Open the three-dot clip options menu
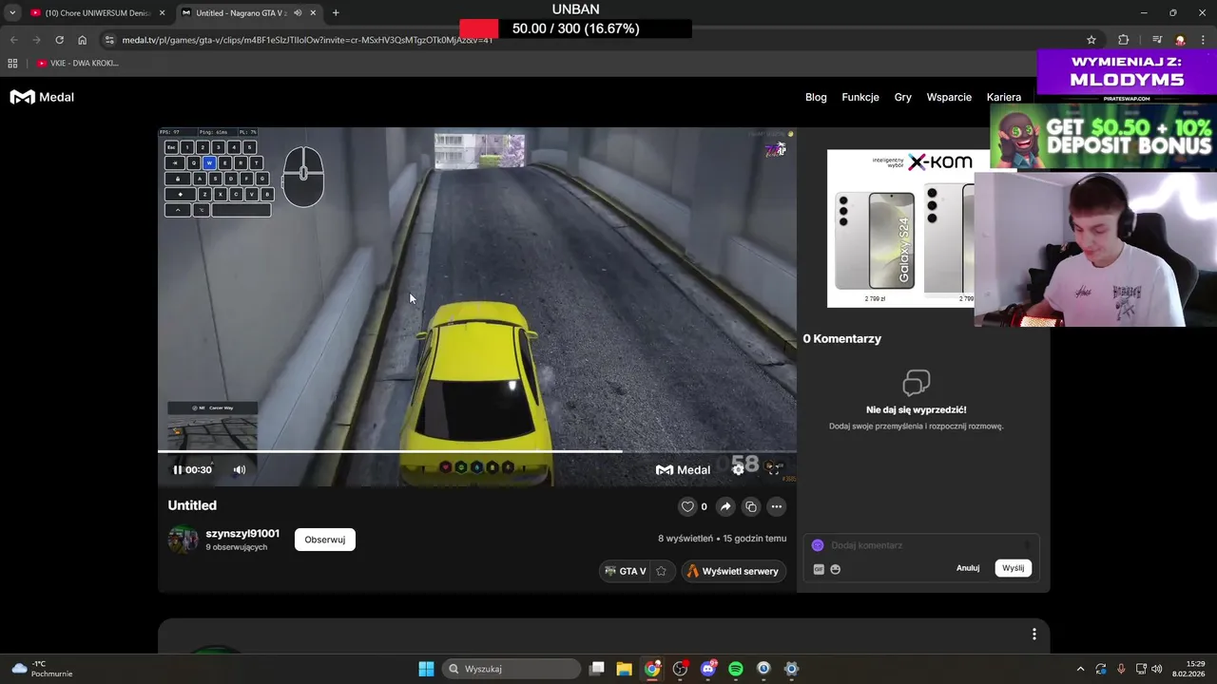 point(777,506)
